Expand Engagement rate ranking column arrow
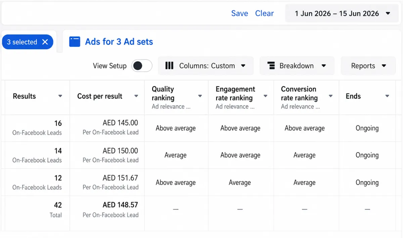The width and height of the screenshot is (403, 238). tap(265, 96)
